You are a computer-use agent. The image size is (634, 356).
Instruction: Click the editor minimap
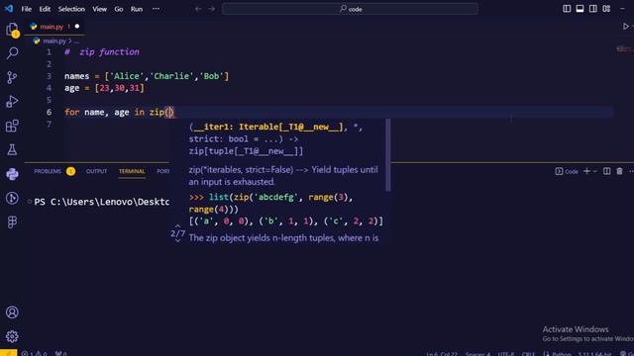tap(624, 49)
